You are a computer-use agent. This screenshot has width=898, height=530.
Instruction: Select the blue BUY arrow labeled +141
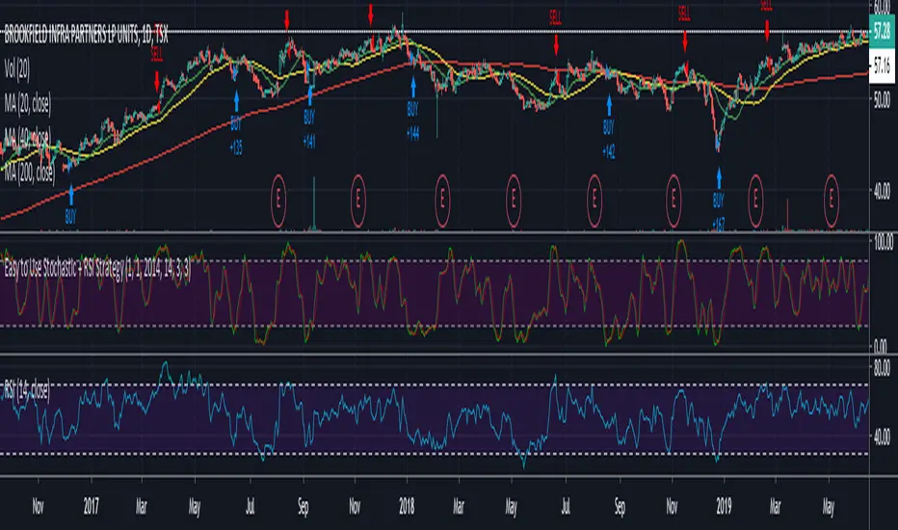[310, 95]
